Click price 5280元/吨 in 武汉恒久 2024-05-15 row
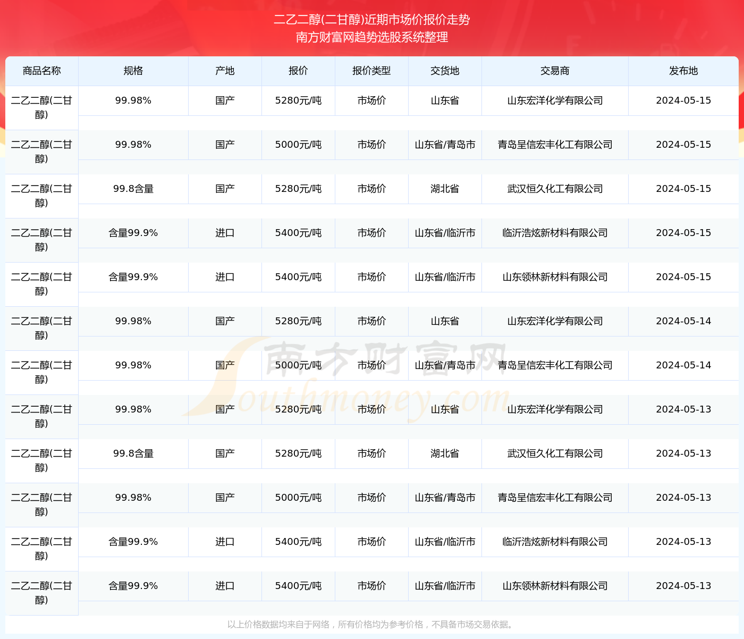Image resolution: width=744 pixels, height=639 pixels. 298,189
